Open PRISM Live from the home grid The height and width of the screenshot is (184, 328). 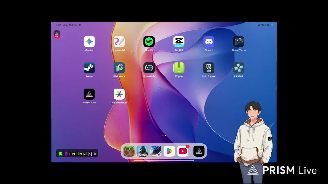89,94
